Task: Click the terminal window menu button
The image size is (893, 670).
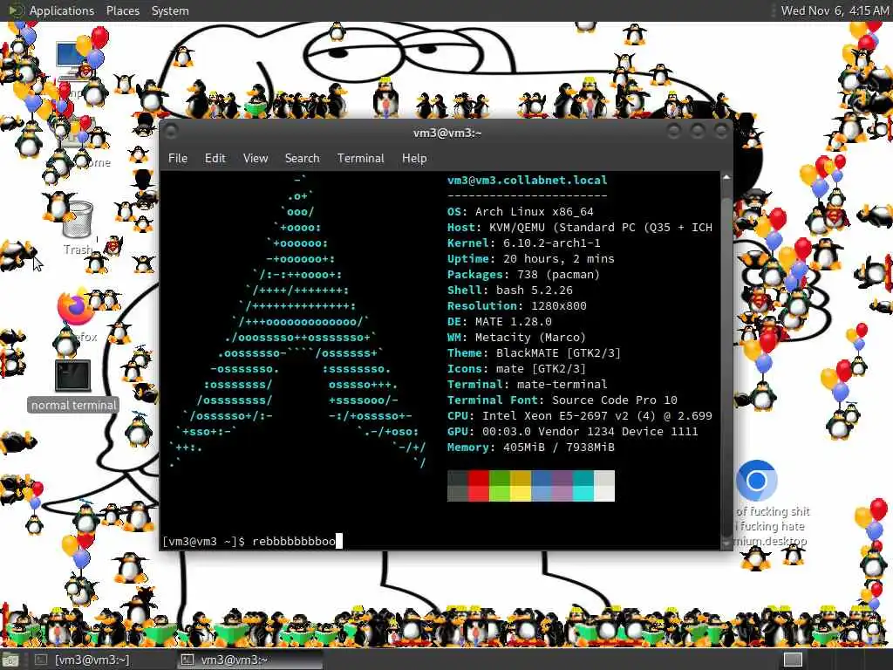Action: tap(171, 133)
